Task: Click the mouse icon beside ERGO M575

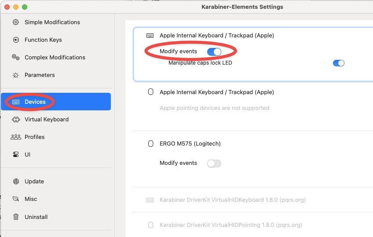Action: coord(150,144)
